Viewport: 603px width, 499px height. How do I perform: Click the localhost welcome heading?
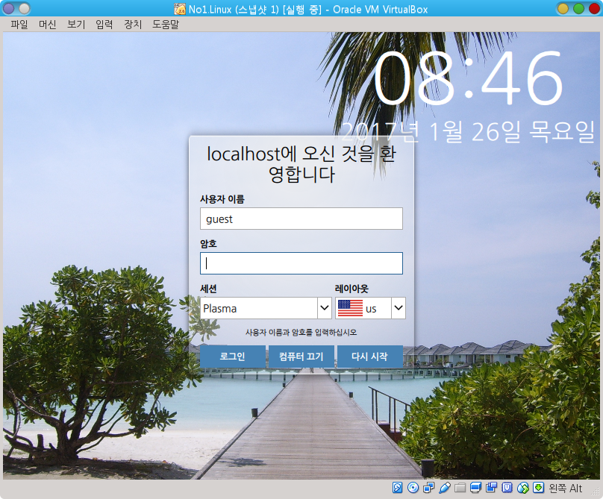[301, 164]
